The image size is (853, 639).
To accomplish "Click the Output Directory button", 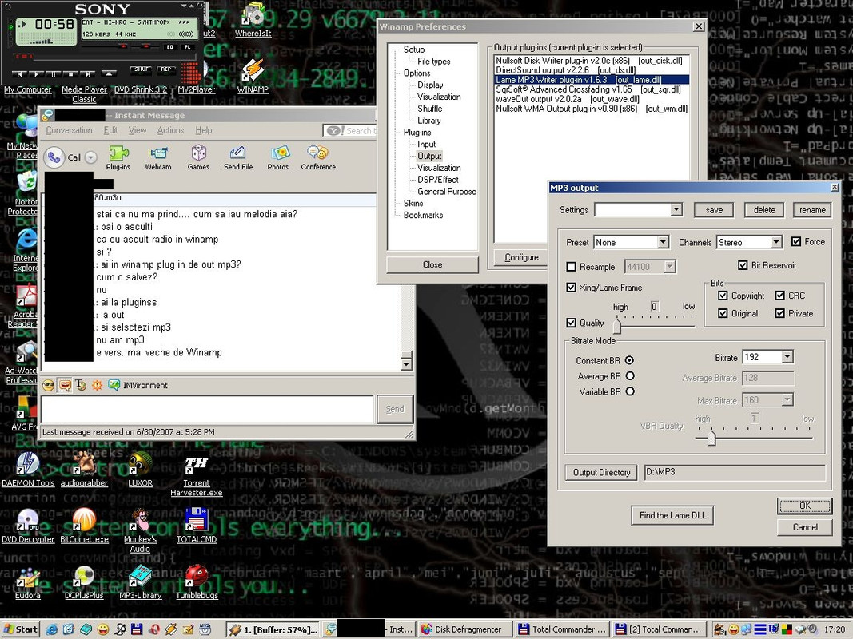I will (601, 472).
